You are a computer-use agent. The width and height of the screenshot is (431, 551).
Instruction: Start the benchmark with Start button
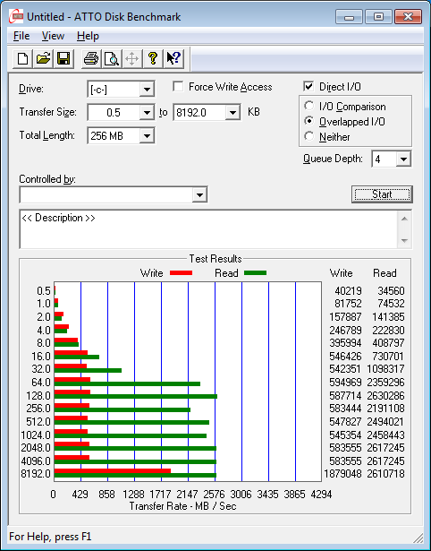point(382,194)
